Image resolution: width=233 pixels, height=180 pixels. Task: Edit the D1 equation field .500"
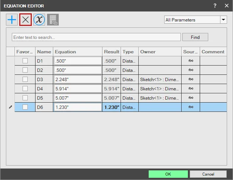78,61
